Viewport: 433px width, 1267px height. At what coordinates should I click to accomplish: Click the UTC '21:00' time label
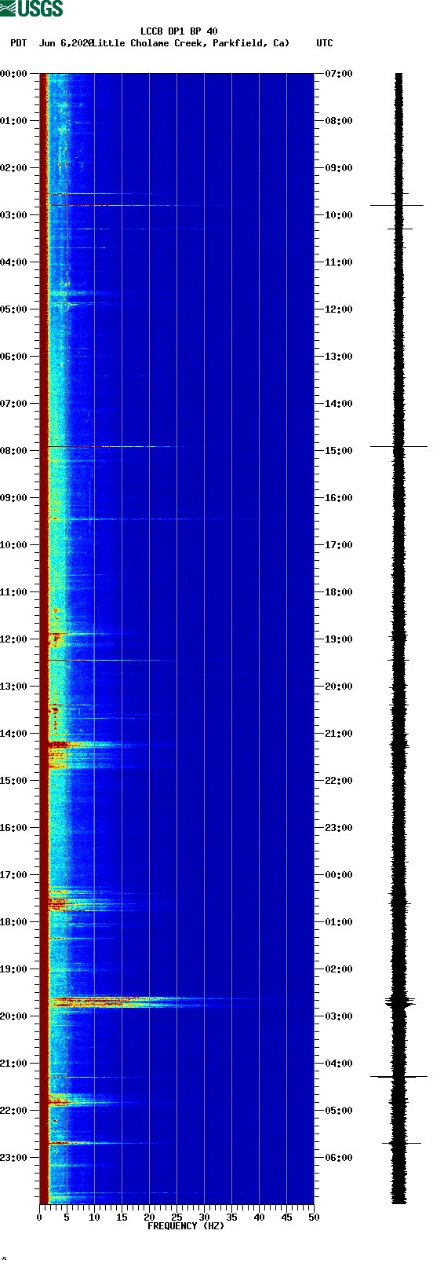pos(339,734)
